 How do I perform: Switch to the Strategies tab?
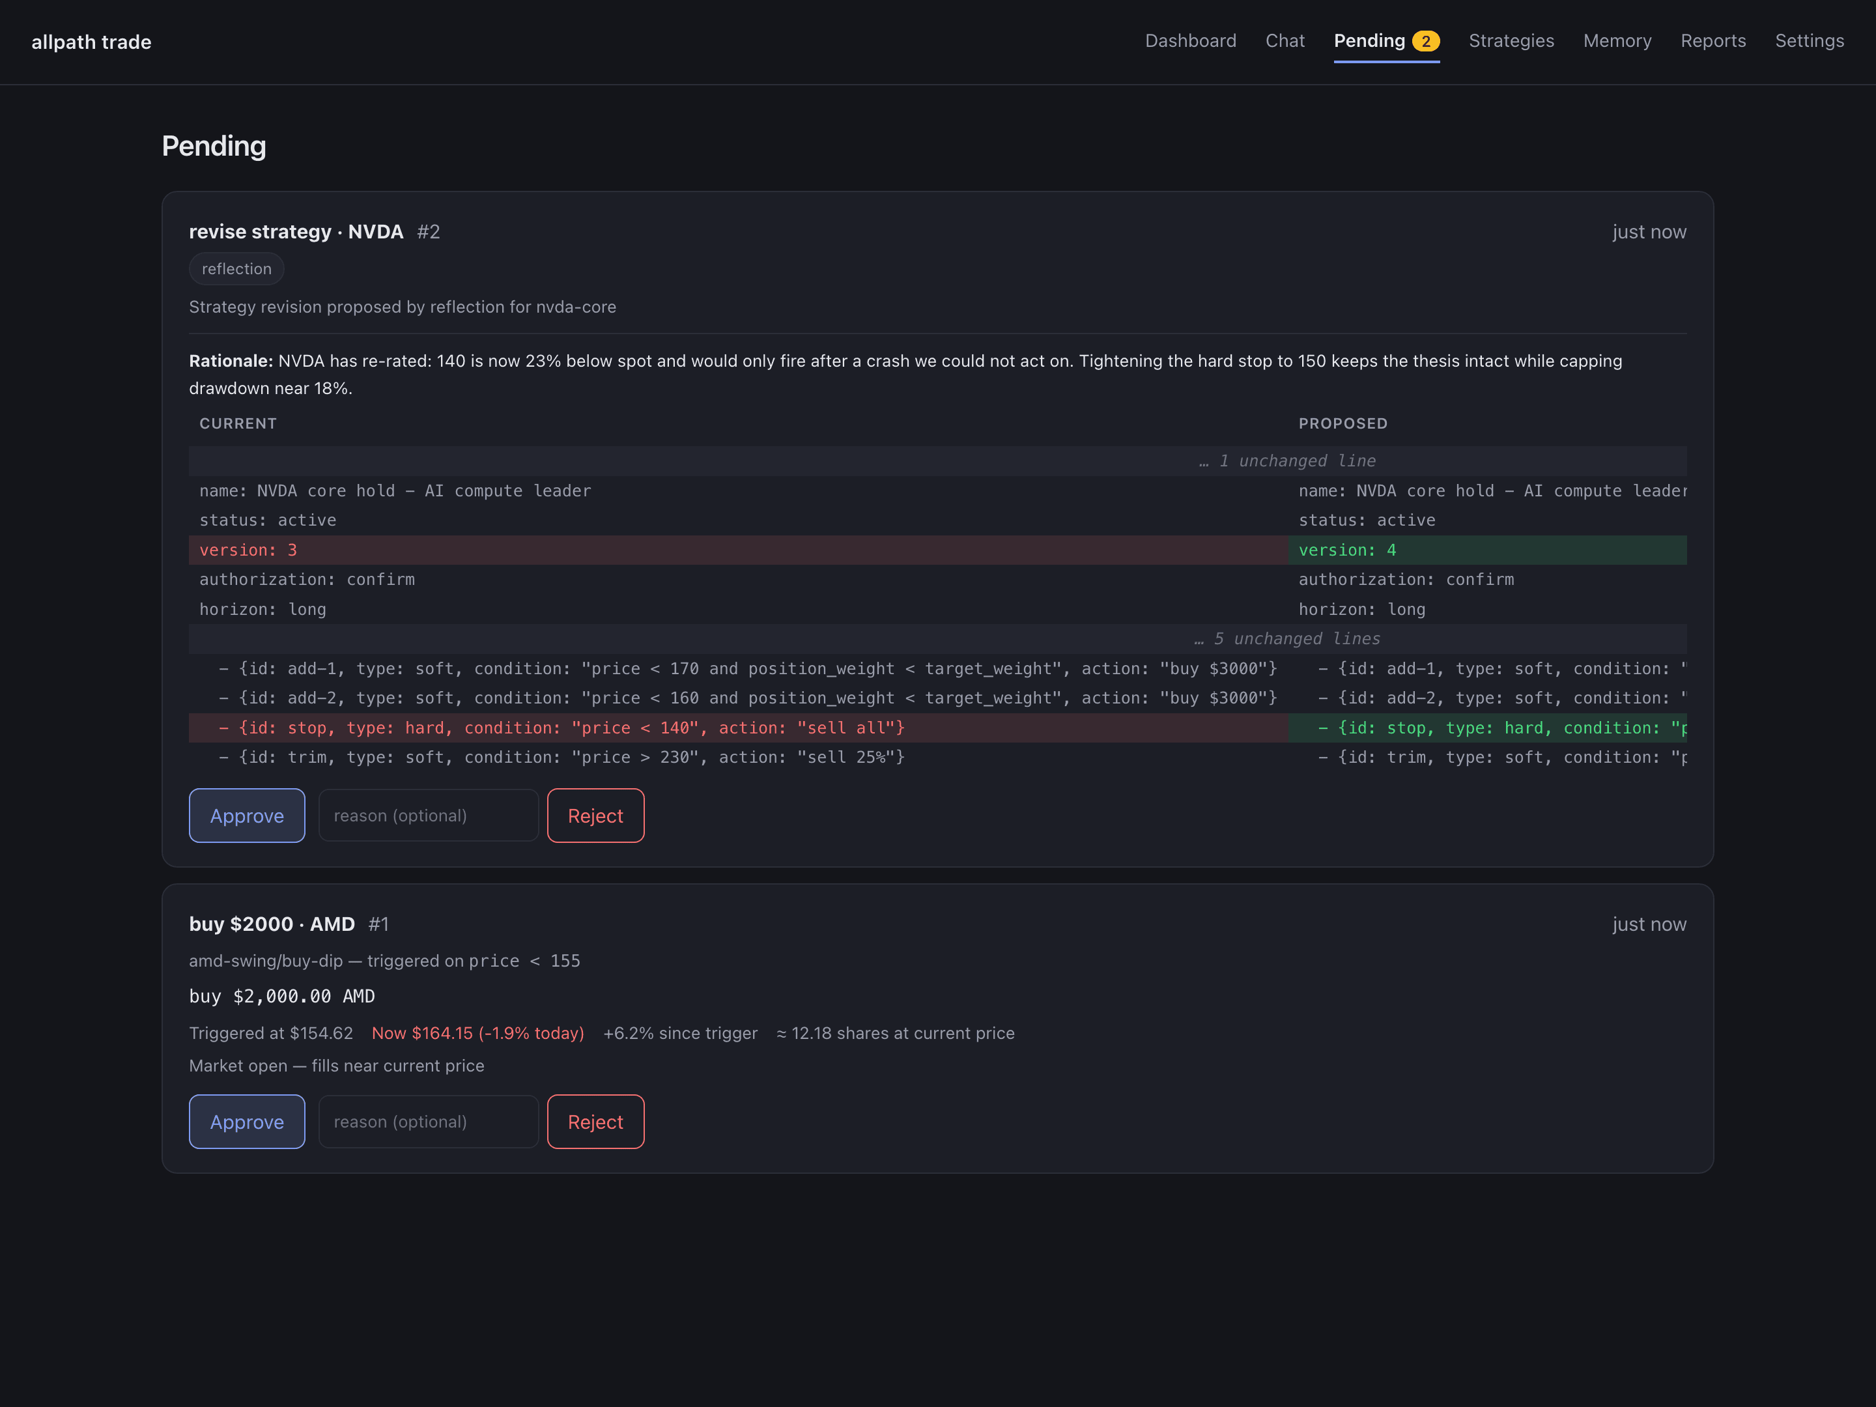pos(1511,40)
